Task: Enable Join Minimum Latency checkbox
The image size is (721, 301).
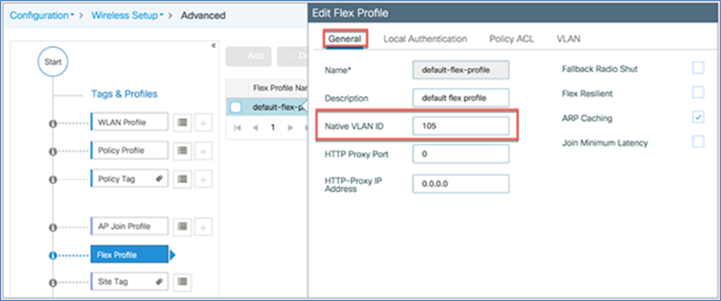Action: point(698,142)
